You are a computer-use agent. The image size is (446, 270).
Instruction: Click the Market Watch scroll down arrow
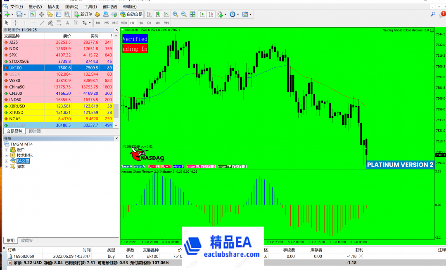tap(116, 125)
